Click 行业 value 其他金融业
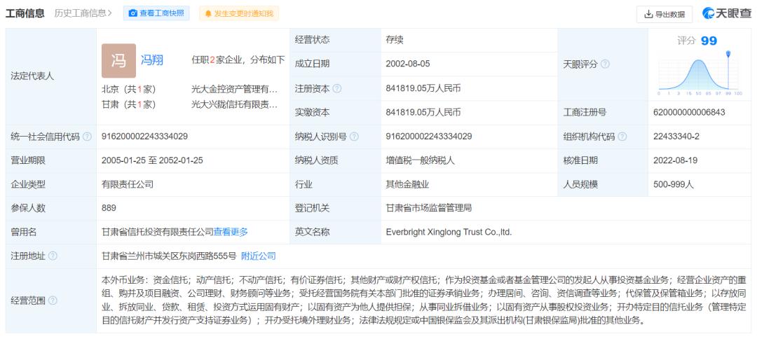 407,184
